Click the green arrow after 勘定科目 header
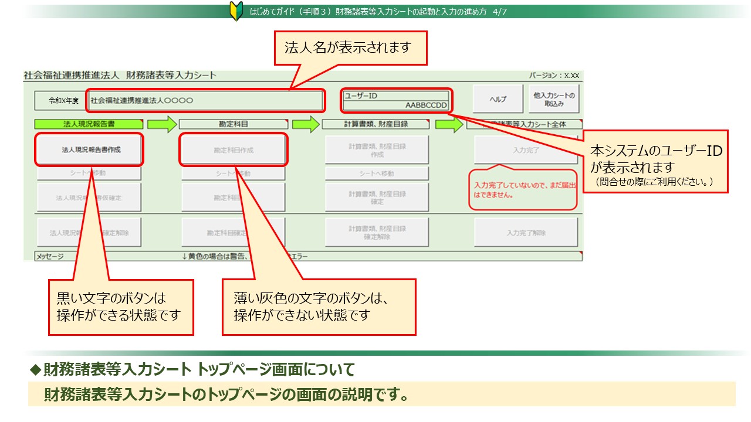Viewport: 751px width, 422px height. click(306, 124)
